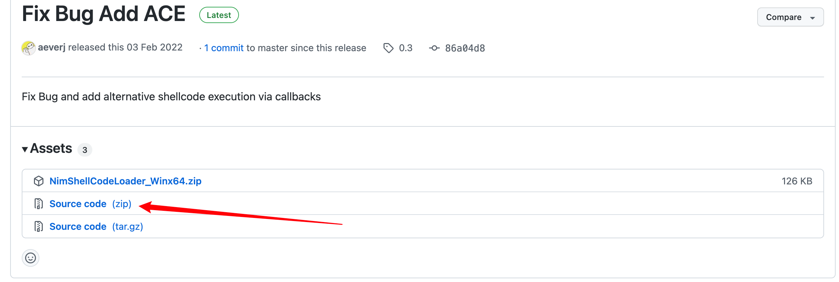839x282 pixels.
Task: Collapse the Assets disclosure triangle
Action: pyautogui.click(x=25, y=149)
